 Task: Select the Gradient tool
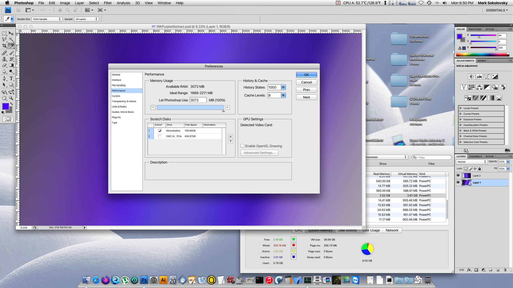point(11,65)
